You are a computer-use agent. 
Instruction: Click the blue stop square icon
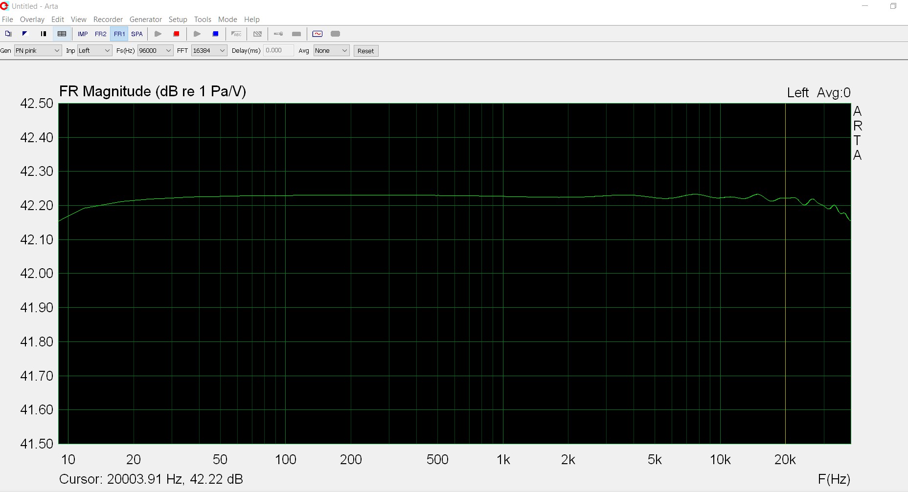[x=215, y=34]
